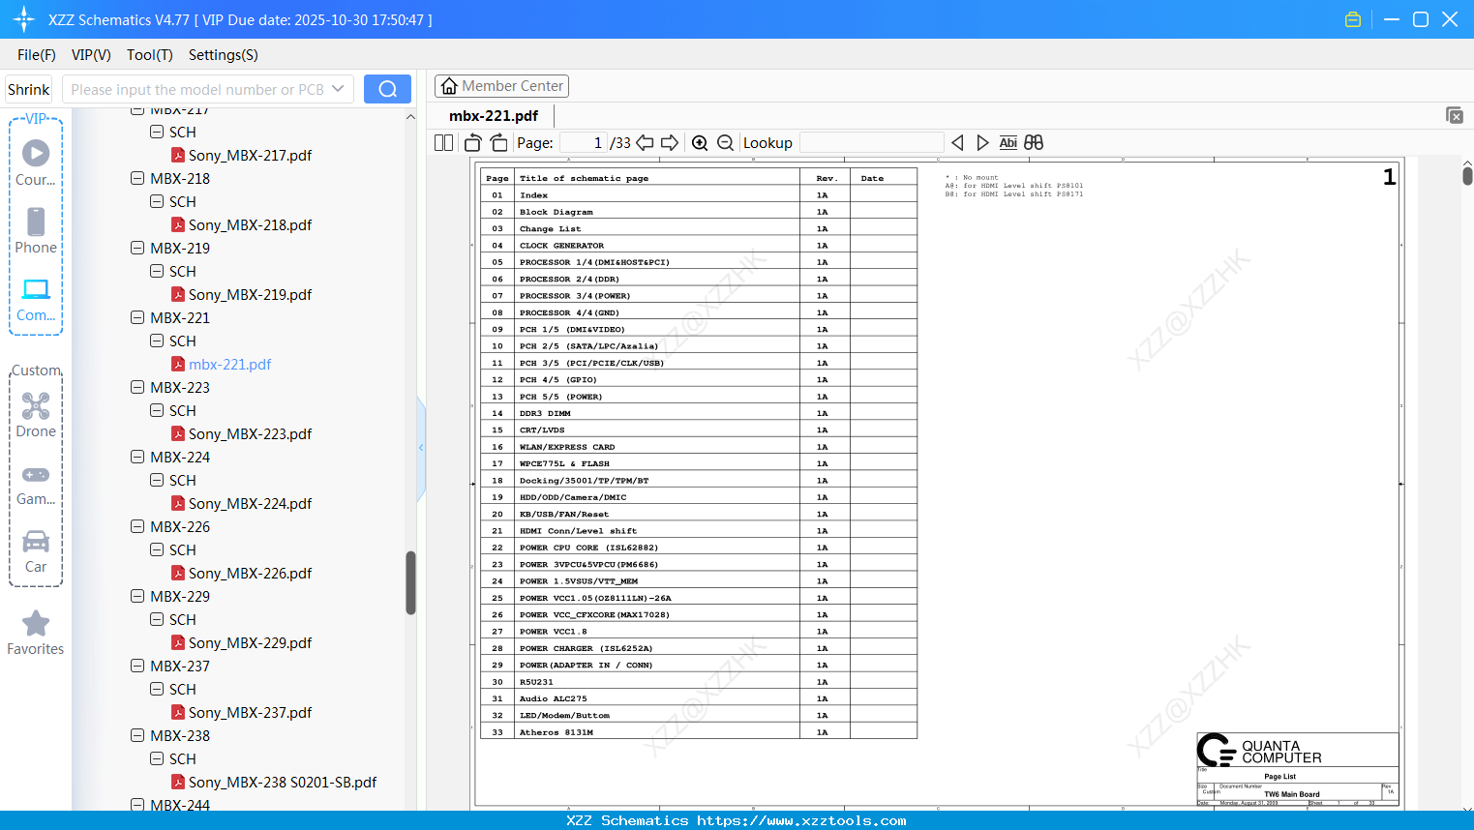Click the PDF icon beside Sony_MBX-224.pdf

[178, 503]
